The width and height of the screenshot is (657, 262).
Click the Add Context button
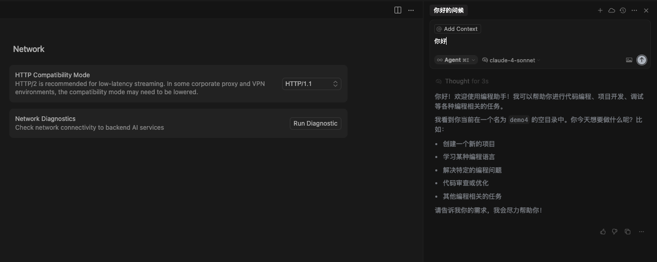coord(457,29)
